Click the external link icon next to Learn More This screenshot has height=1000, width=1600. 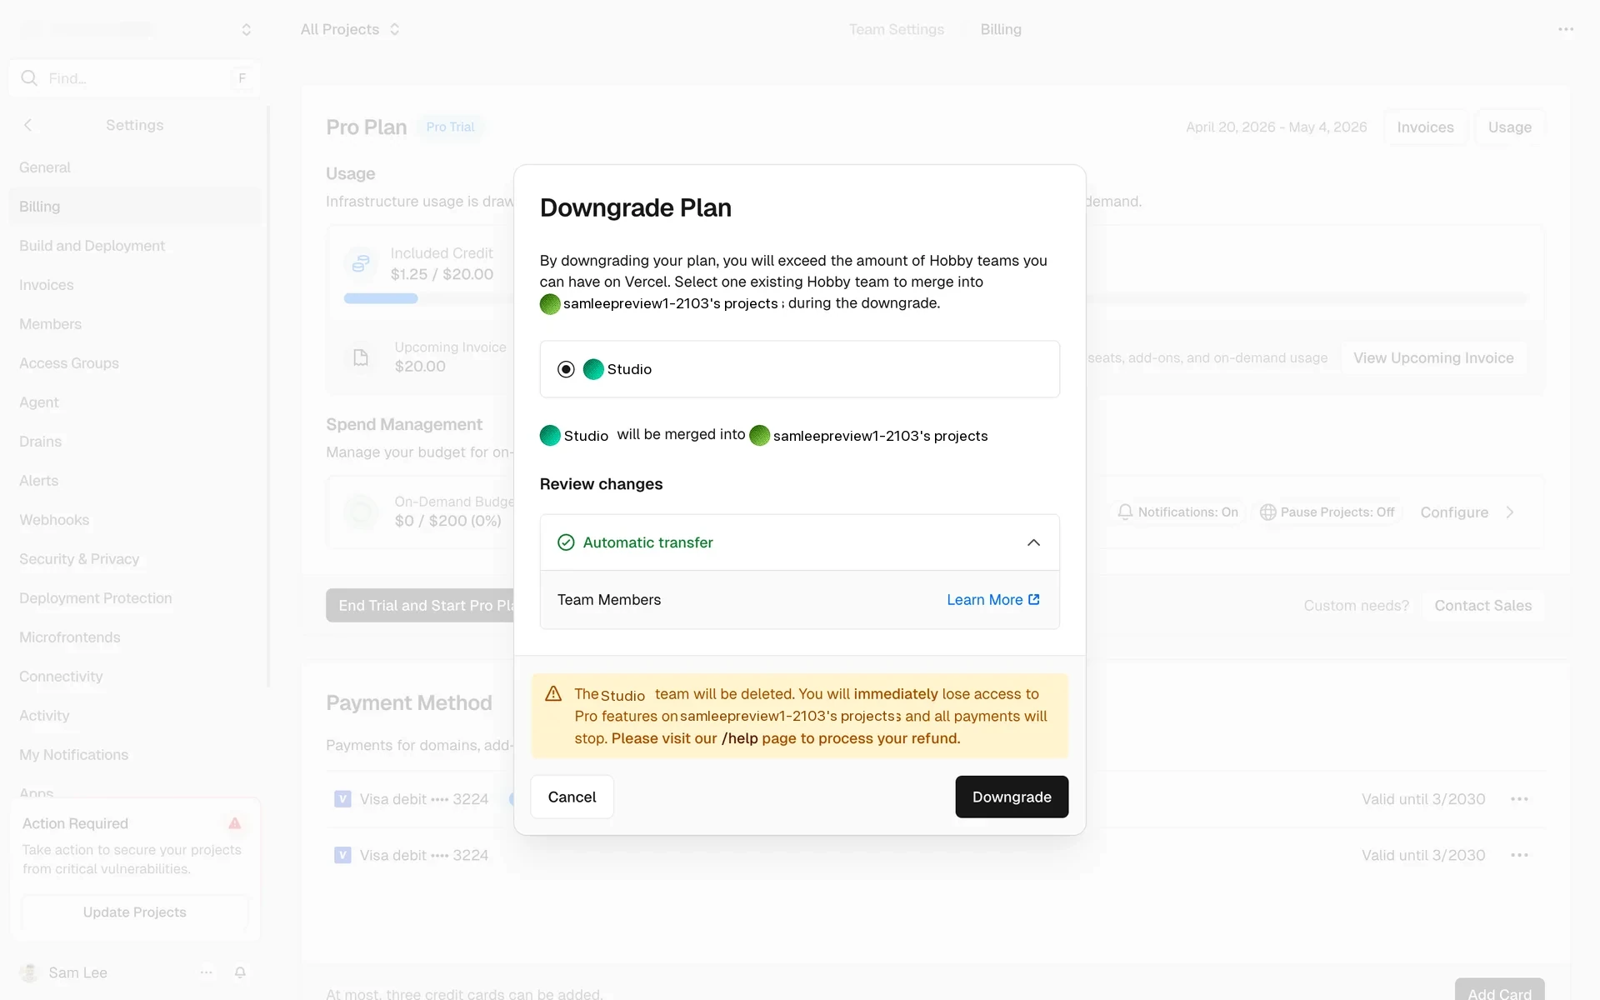(1034, 600)
